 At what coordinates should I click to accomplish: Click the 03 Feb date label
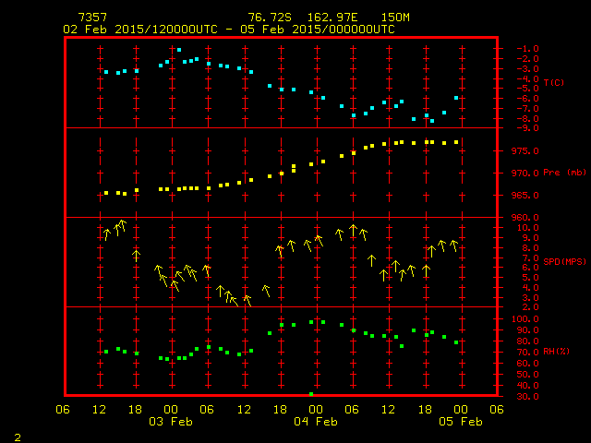tap(171, 421)
